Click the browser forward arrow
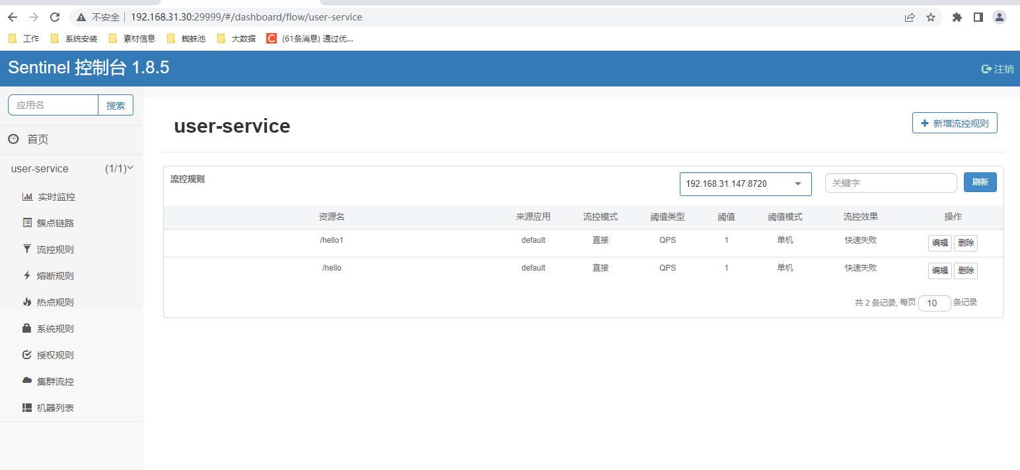The image size is (1020, 470). 34,17
